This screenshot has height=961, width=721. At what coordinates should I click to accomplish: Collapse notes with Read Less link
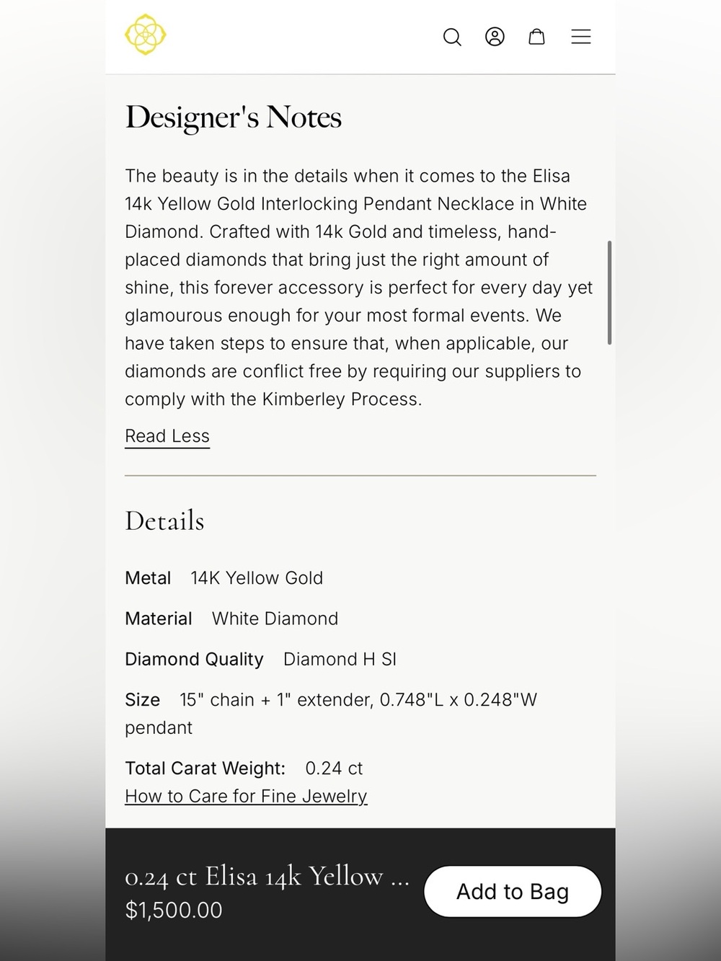click(x=167, y=436)
